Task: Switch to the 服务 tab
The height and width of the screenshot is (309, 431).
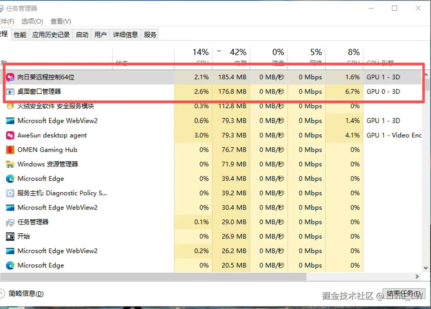Action: pos(150,35)
